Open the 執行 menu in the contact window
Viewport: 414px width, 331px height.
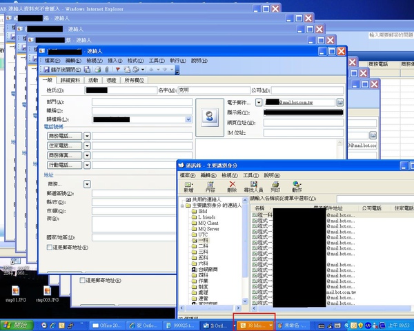(x=178, y=61)
